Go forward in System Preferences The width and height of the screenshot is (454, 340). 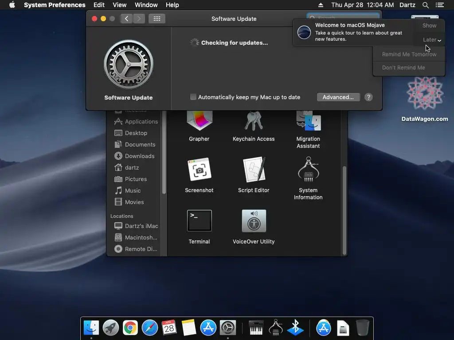(139, 19)
